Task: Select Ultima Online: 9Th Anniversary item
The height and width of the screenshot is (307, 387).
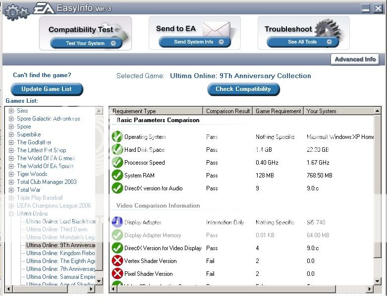Action: click(x=61, y=245)
